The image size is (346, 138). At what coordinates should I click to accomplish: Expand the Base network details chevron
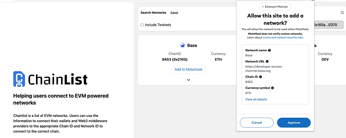coord(188,80)
